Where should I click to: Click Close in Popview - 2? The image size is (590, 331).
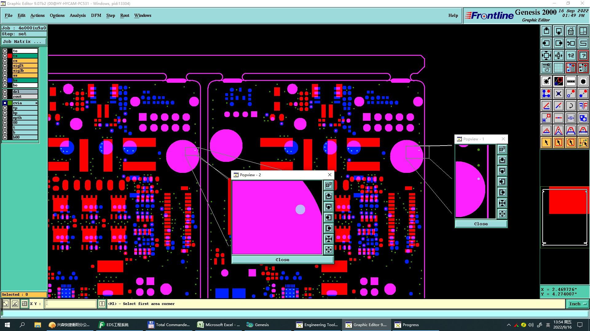(282, 260)
